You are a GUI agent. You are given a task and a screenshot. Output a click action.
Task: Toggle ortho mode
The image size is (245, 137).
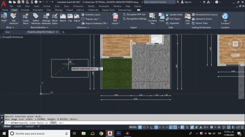tap(152, 127)
